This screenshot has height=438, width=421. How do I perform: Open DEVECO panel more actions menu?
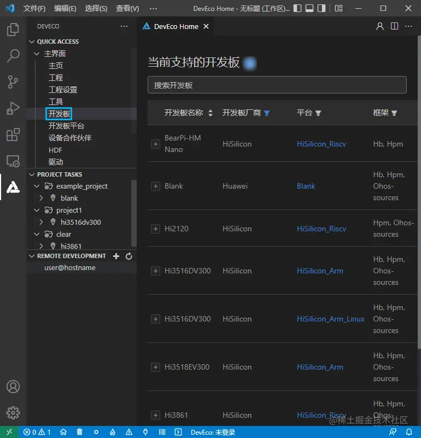pyautogui.click(x=124, y=26)
